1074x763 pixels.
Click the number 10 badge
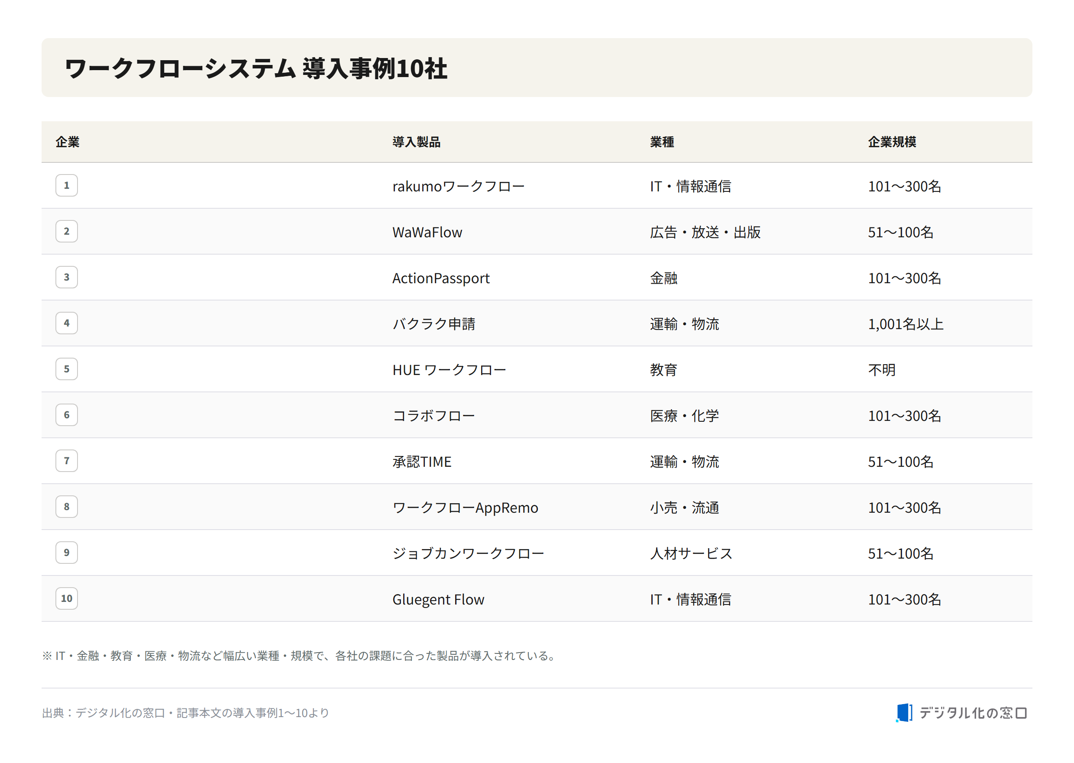(67, 598)
